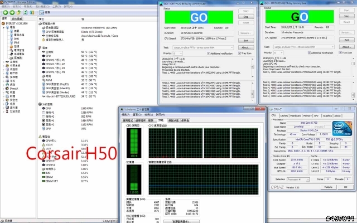Click the EVEREST up-level arrow icon

(19, 12)
